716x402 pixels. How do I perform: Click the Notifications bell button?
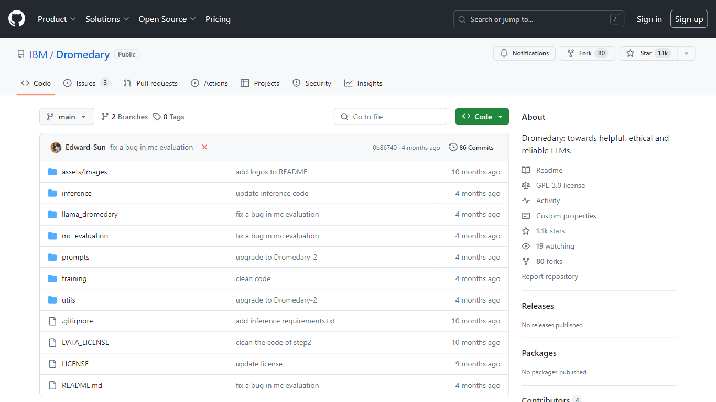coord(524,53)
